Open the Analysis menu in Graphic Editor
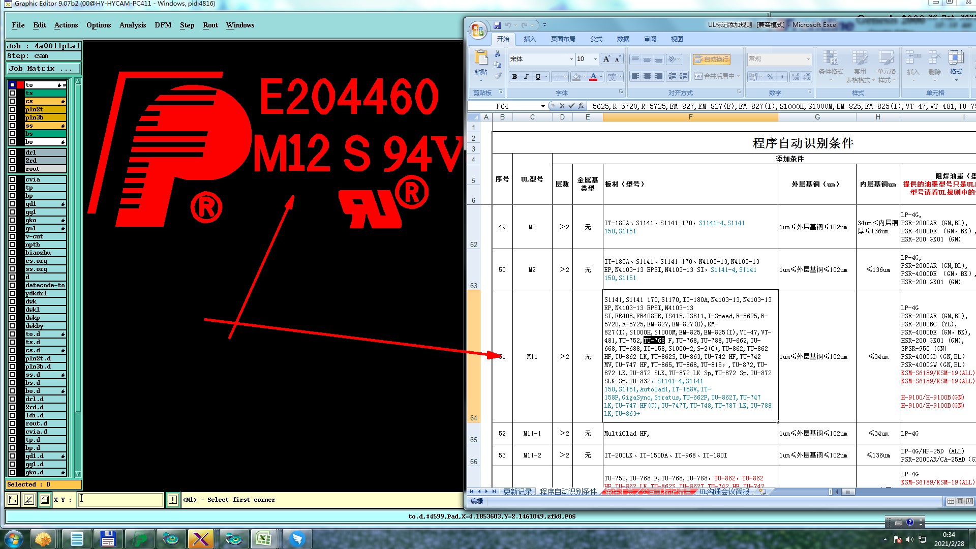Viewport: 976px width, 549px height. point(133,25)
